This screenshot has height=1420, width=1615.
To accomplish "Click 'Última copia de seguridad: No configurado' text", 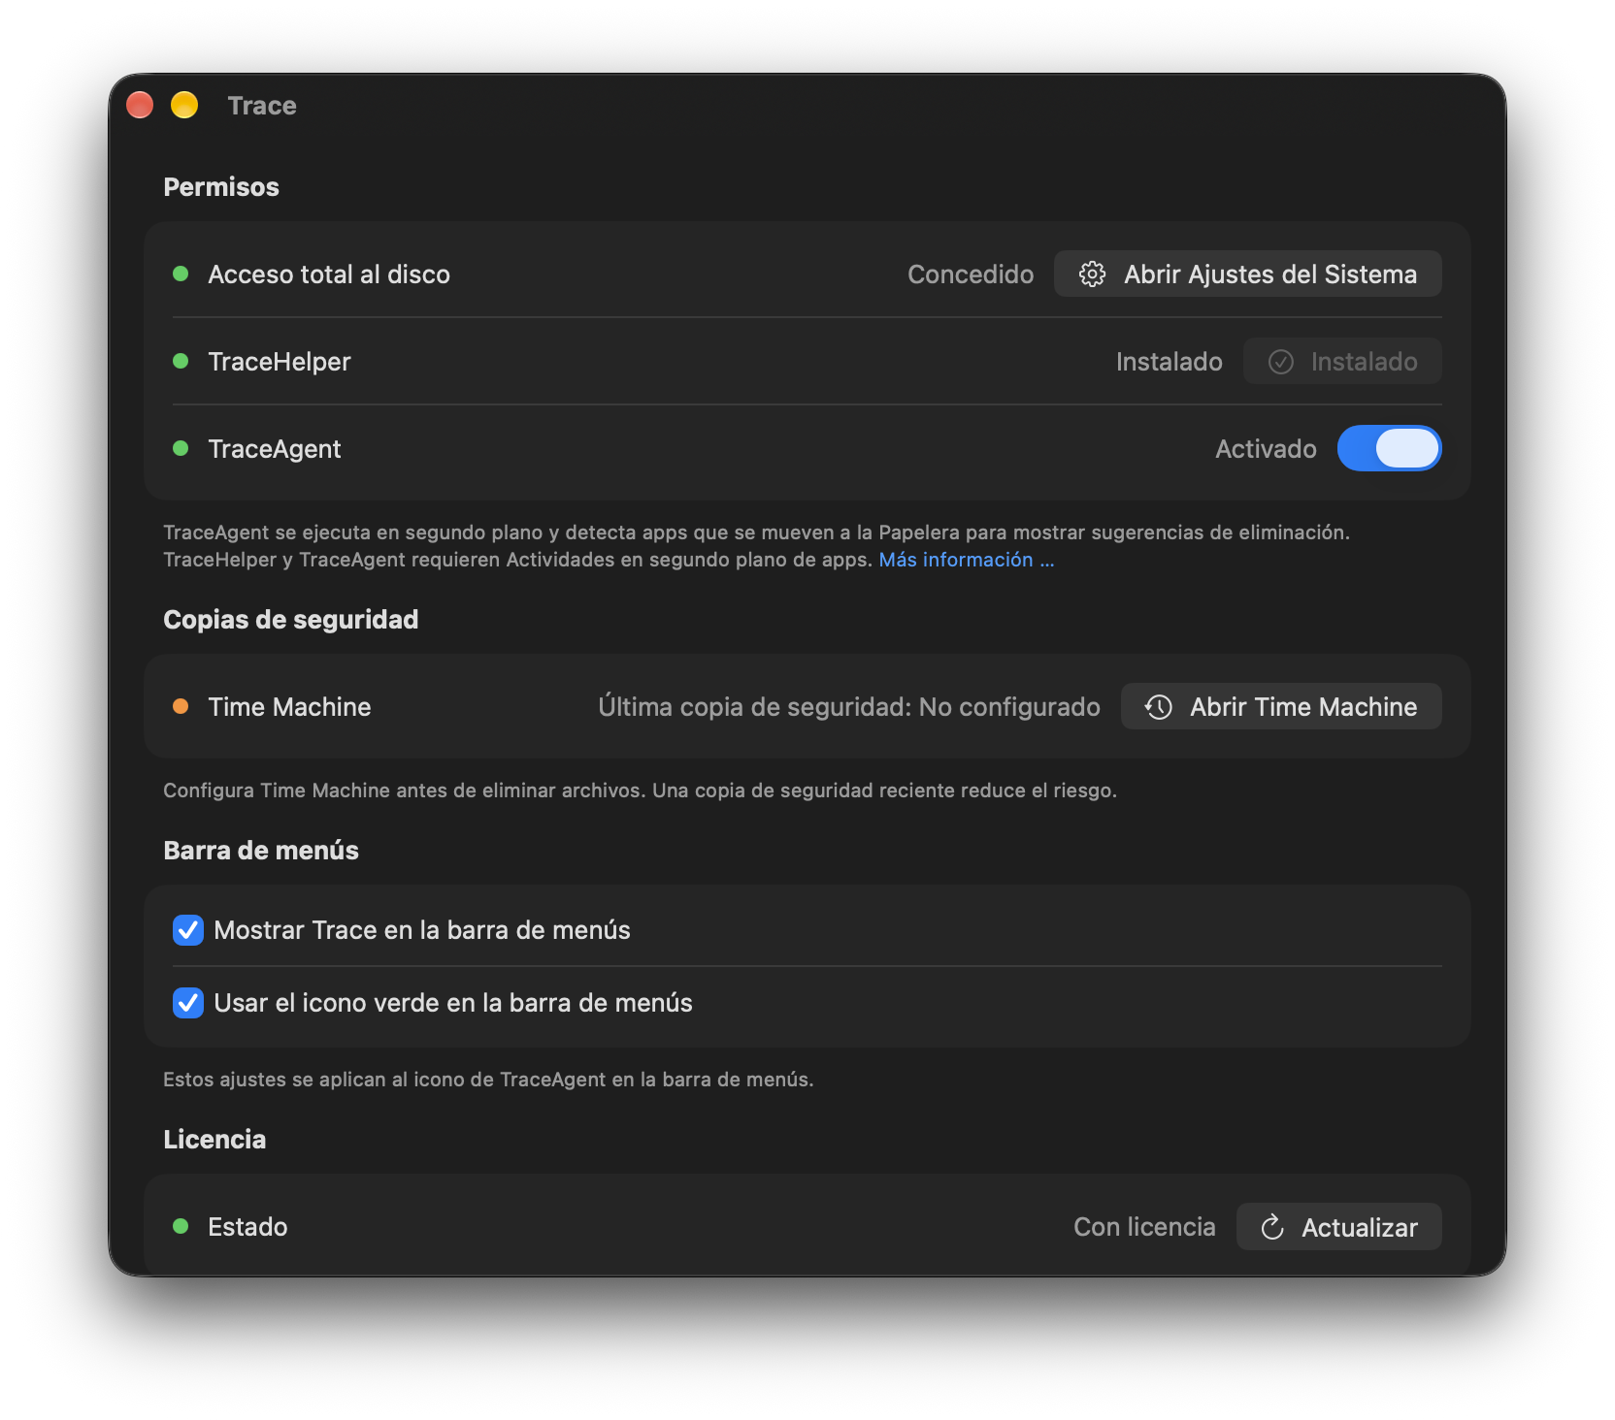I will [x=849, y=707].
